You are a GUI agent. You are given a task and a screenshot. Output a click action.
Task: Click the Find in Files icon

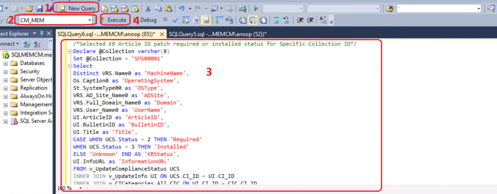pos(390,8)
